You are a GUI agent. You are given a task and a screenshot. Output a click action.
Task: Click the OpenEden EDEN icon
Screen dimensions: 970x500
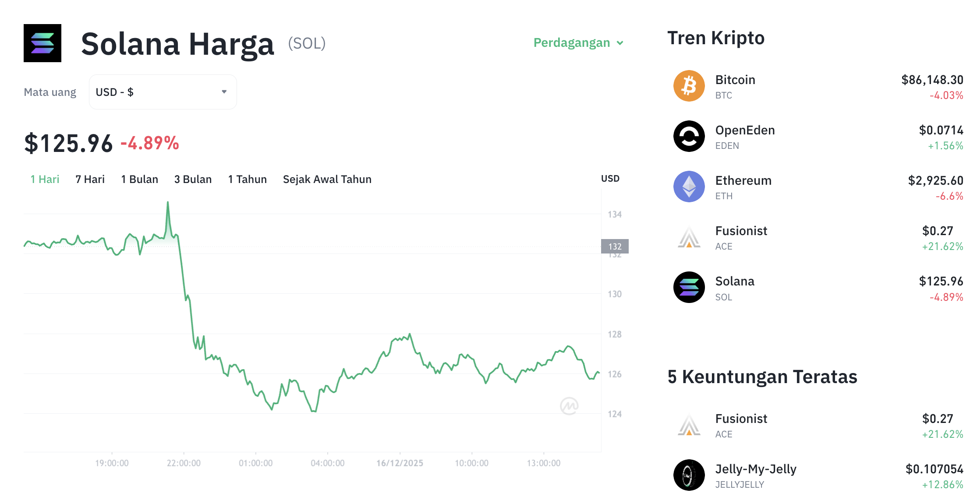[x=689, y=136]
